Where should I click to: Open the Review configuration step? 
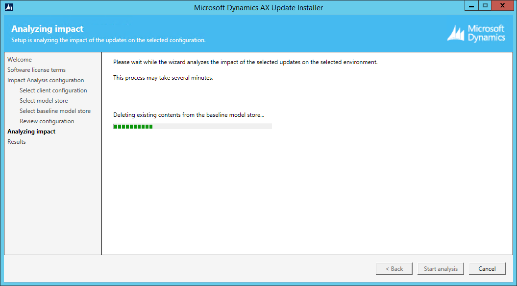47,121
